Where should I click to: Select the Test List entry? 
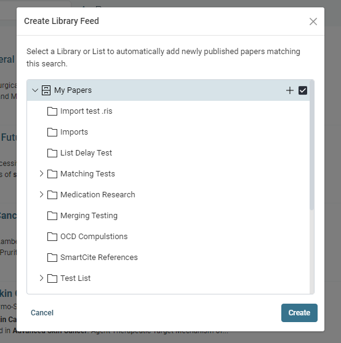(75, 278)
